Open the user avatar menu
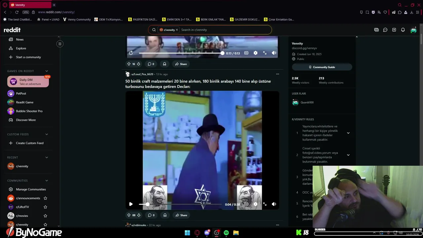The height and width of the screenshot is (238, 423). pos(413,30)
